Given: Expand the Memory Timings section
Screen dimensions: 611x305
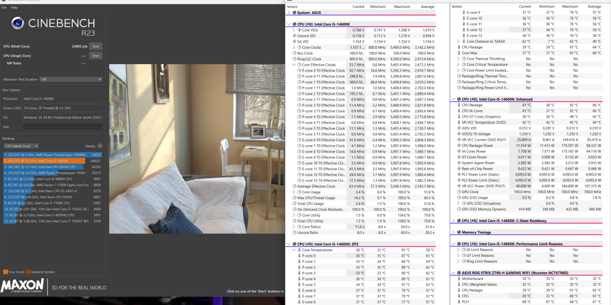Looking at the screenshot, I should 453,232.
